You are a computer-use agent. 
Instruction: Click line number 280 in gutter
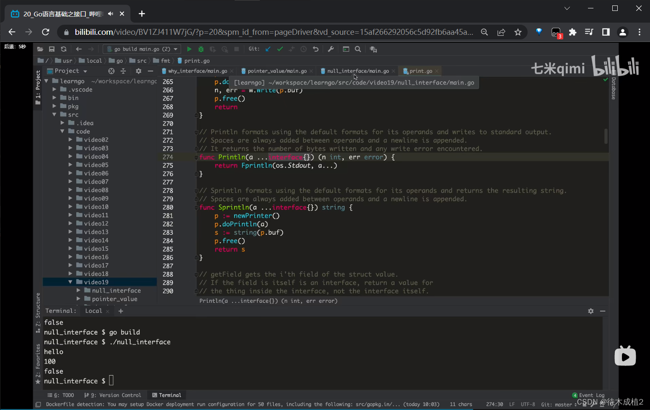pyautogui.click(x=168, y=207)
